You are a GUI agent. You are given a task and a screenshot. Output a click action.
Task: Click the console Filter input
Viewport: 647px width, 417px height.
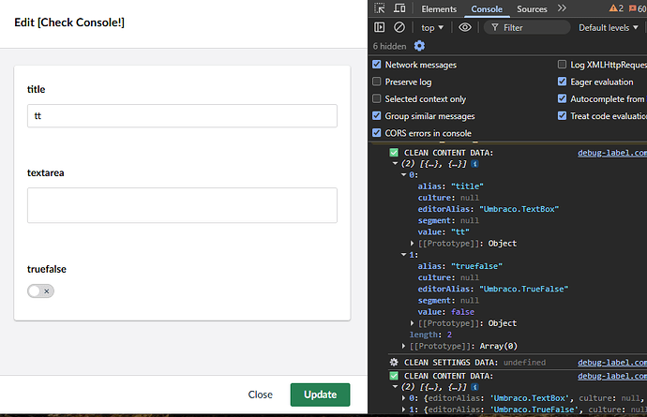(525, 27)
